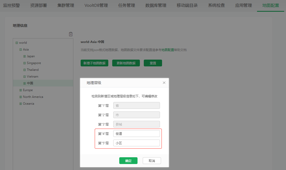Image resolution: width=286 pixels, height=170 pixels.
Task: Open the 任务管理 tab
Action: click(x=127, y=5)
